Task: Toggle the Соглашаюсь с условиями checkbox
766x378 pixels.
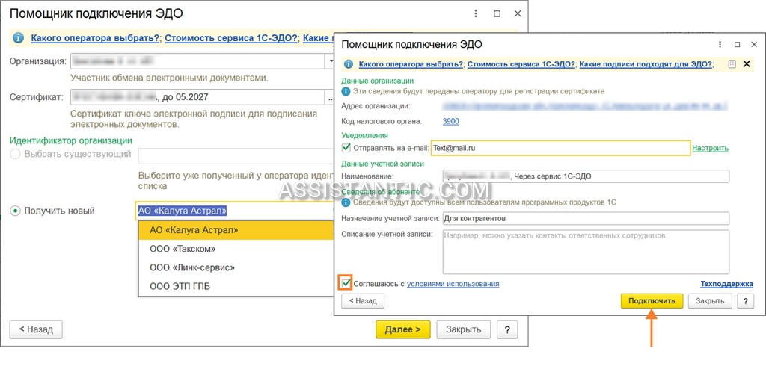Action: [346, 283]
